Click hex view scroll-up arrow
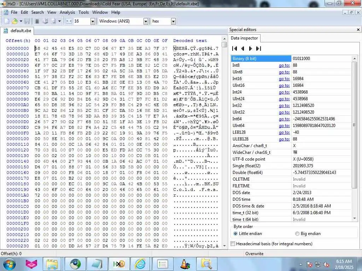This screenshot has width=362, height=271. point(224,39)
